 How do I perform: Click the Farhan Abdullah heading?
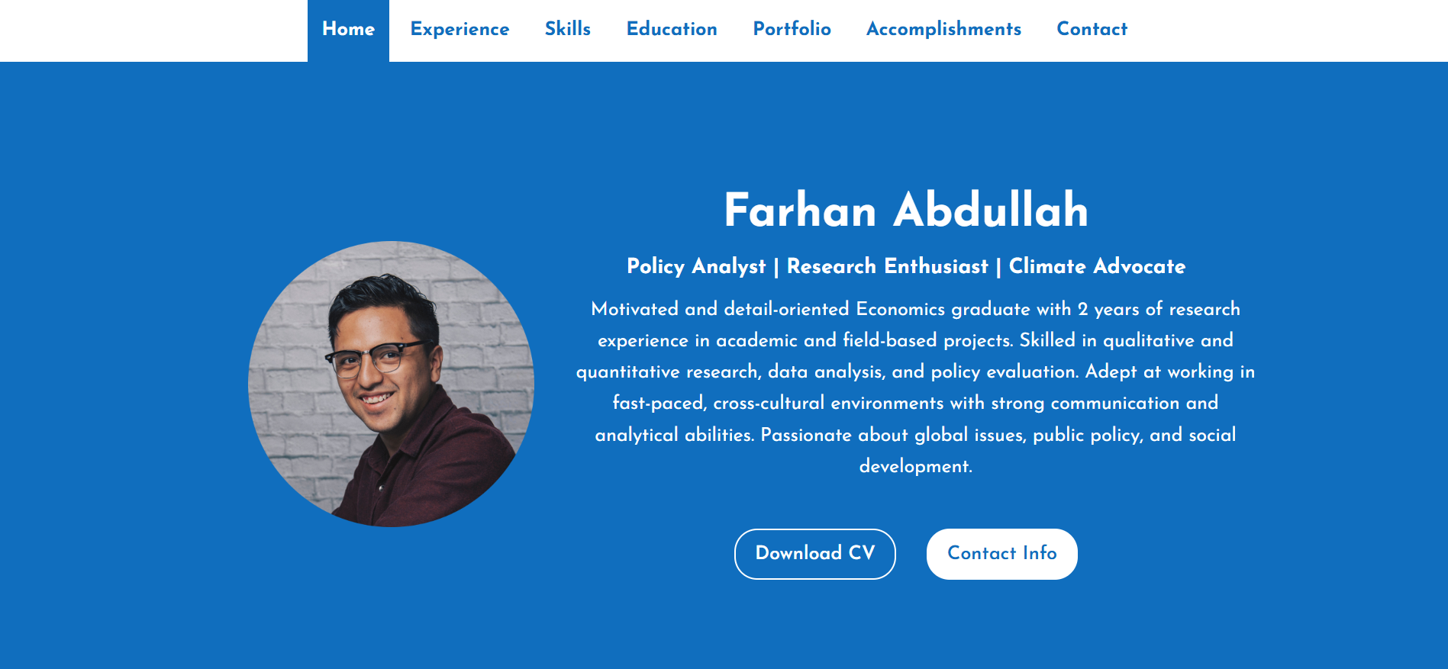point(906,210)
